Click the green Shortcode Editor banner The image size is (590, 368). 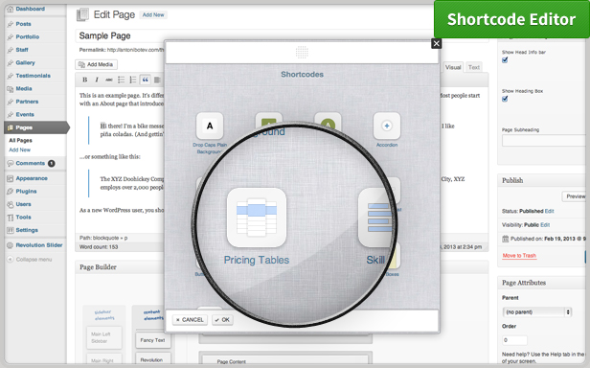(x=511, y=19)
